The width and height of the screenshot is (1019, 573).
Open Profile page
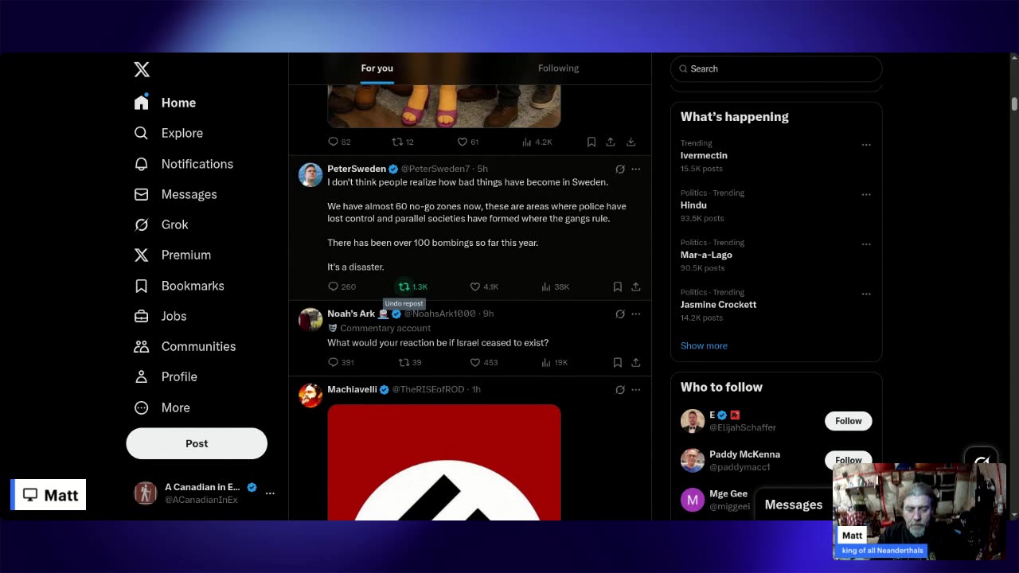tap(166, 376)
